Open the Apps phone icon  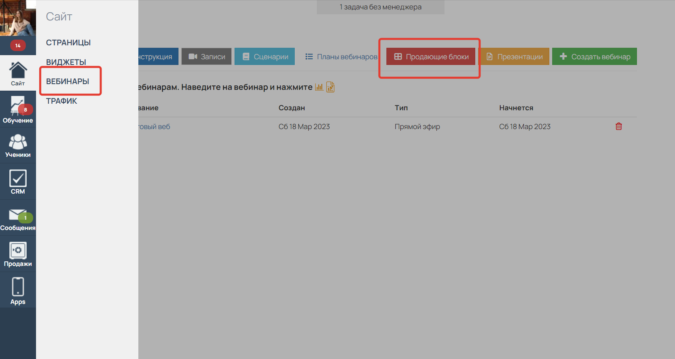coord(18,290)
